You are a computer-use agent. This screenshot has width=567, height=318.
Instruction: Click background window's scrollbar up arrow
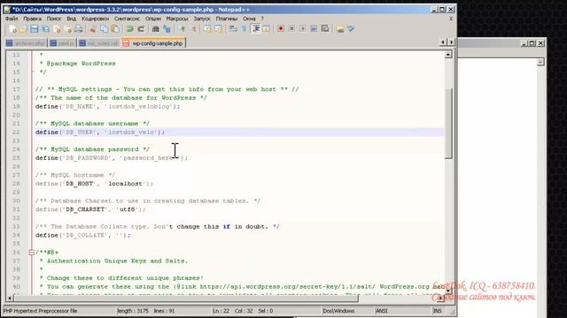[x=540, y=62]
